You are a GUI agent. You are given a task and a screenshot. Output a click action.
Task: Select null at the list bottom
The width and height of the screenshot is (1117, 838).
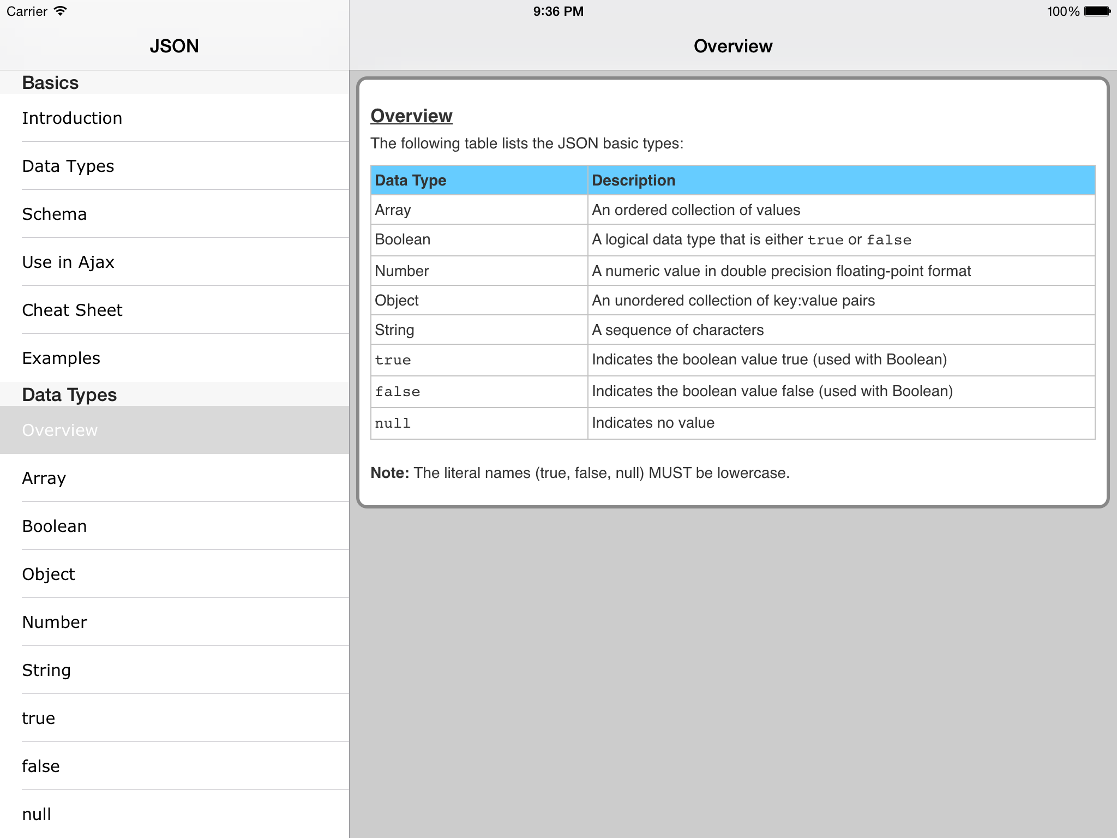pos(37,815)
